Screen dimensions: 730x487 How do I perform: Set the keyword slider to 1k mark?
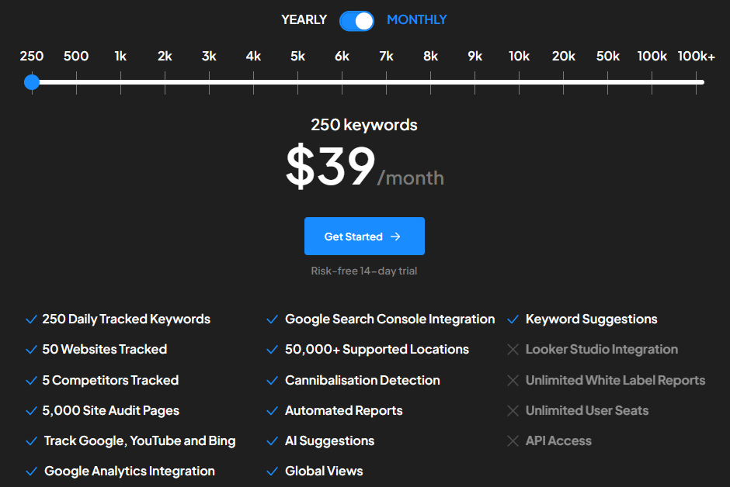coord(120,82)
